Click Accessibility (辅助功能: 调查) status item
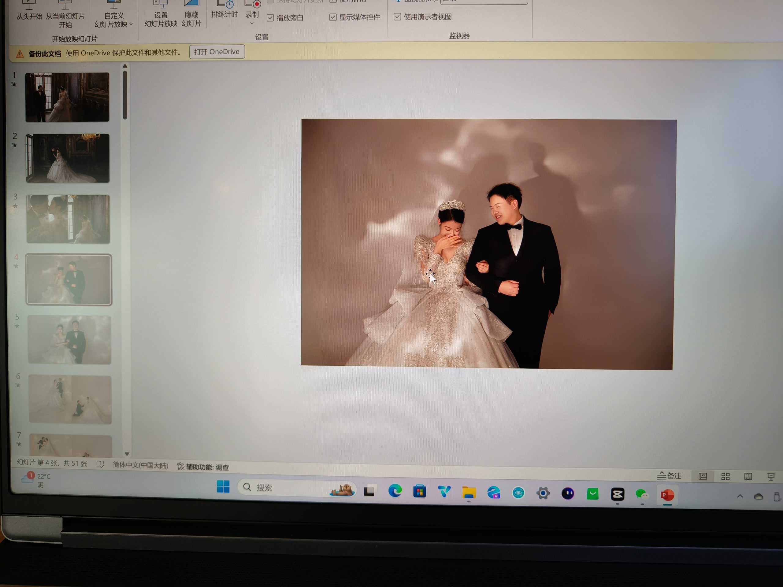The height and width of the screenshot is (587, 783). coord(203,467)
